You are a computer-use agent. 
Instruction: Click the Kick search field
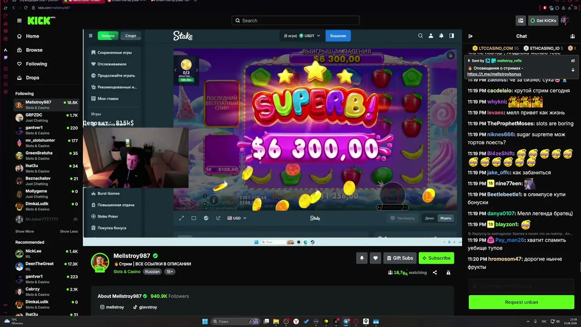click(295, 20)
